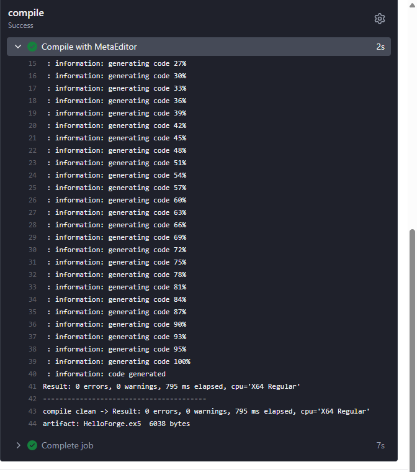Click the green success check beside Complete job

pyautogui.click(x=32, y=445)
